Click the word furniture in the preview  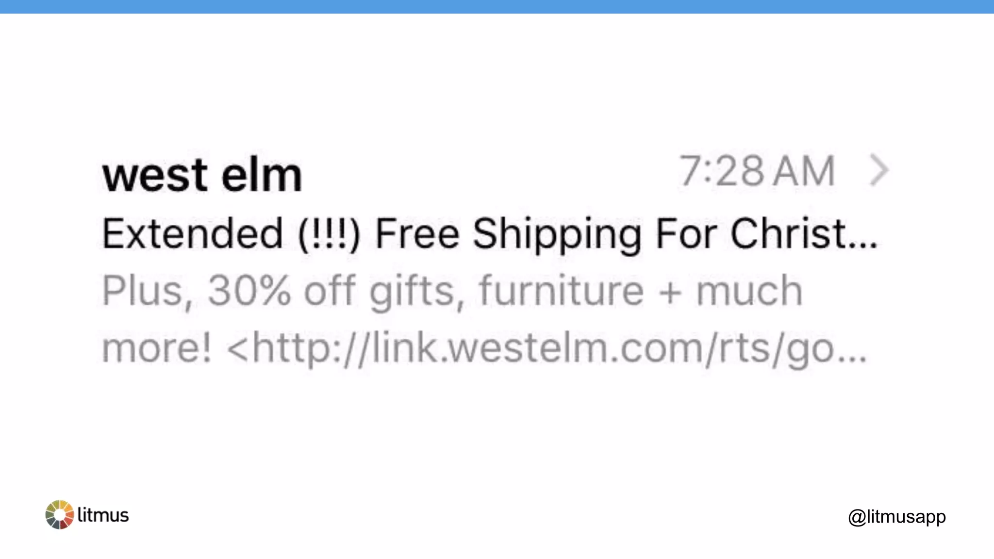[561, 291]
